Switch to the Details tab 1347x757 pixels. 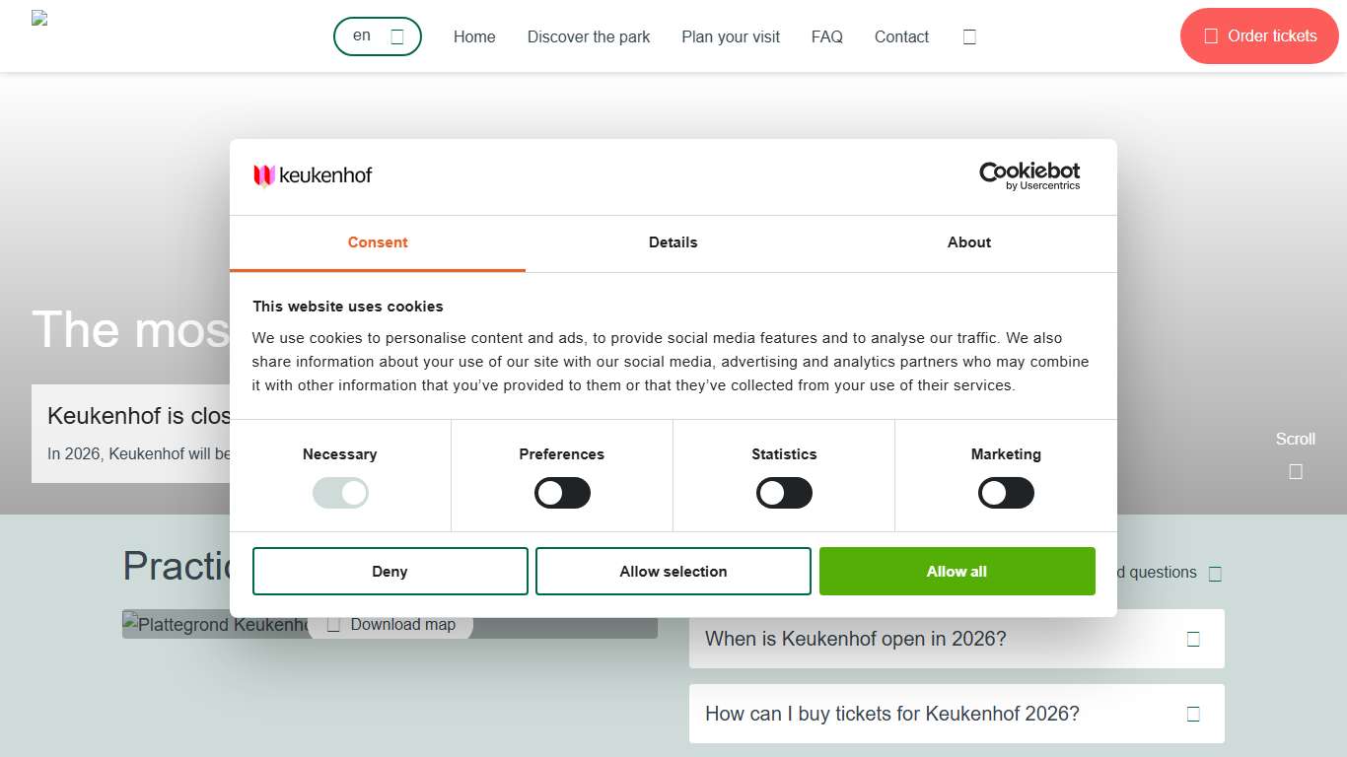point(673,242)
